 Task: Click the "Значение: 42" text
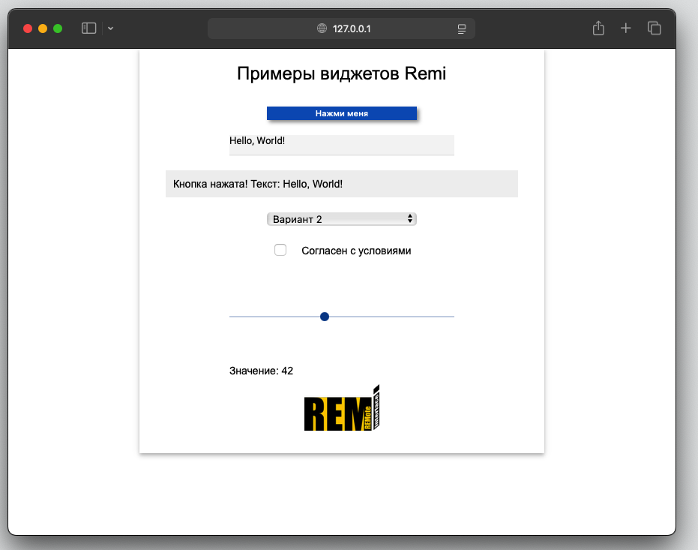tap(261, 371)
